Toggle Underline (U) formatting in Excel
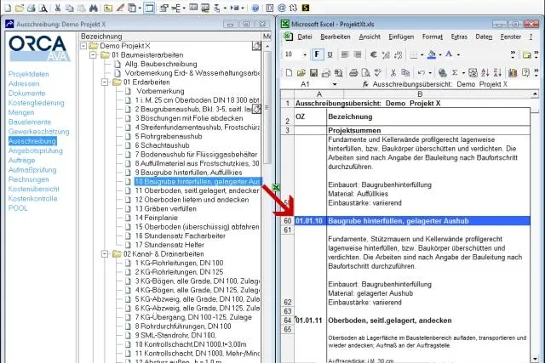 tap(330, 54)
